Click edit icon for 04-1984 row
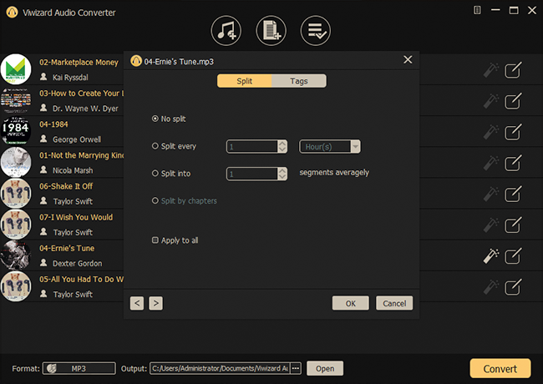The image size is (543, 384). tap(513, 132)
